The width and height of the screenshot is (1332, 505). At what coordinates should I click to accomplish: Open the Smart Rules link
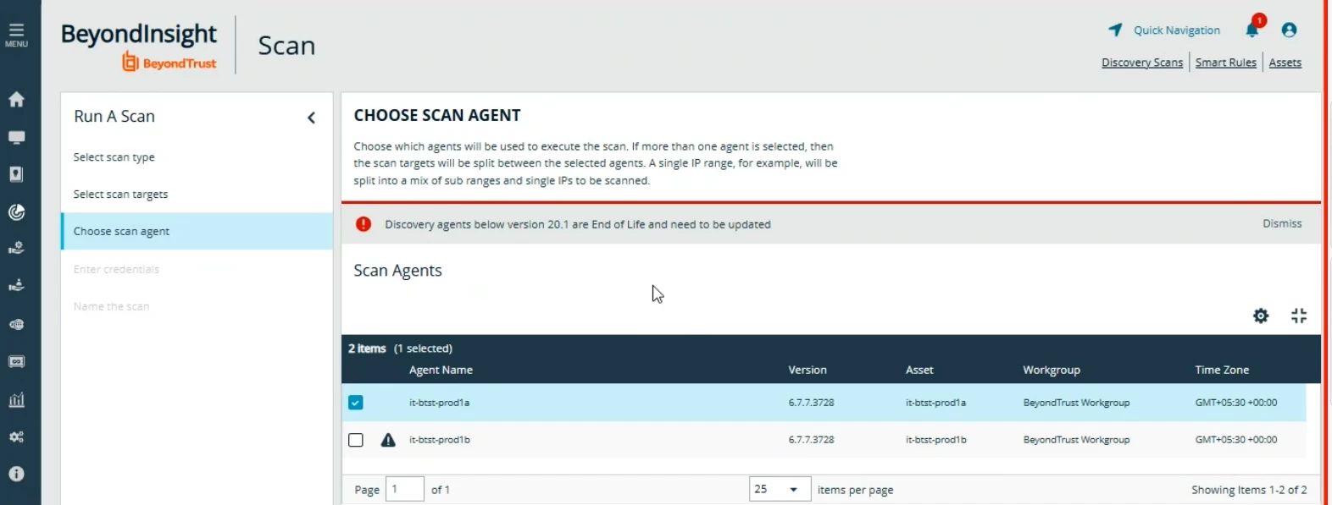click(1225, 63)
